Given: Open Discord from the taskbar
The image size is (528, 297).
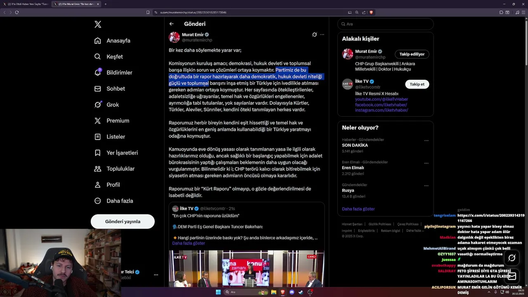Looking at the screenshot, I should 292,292.
